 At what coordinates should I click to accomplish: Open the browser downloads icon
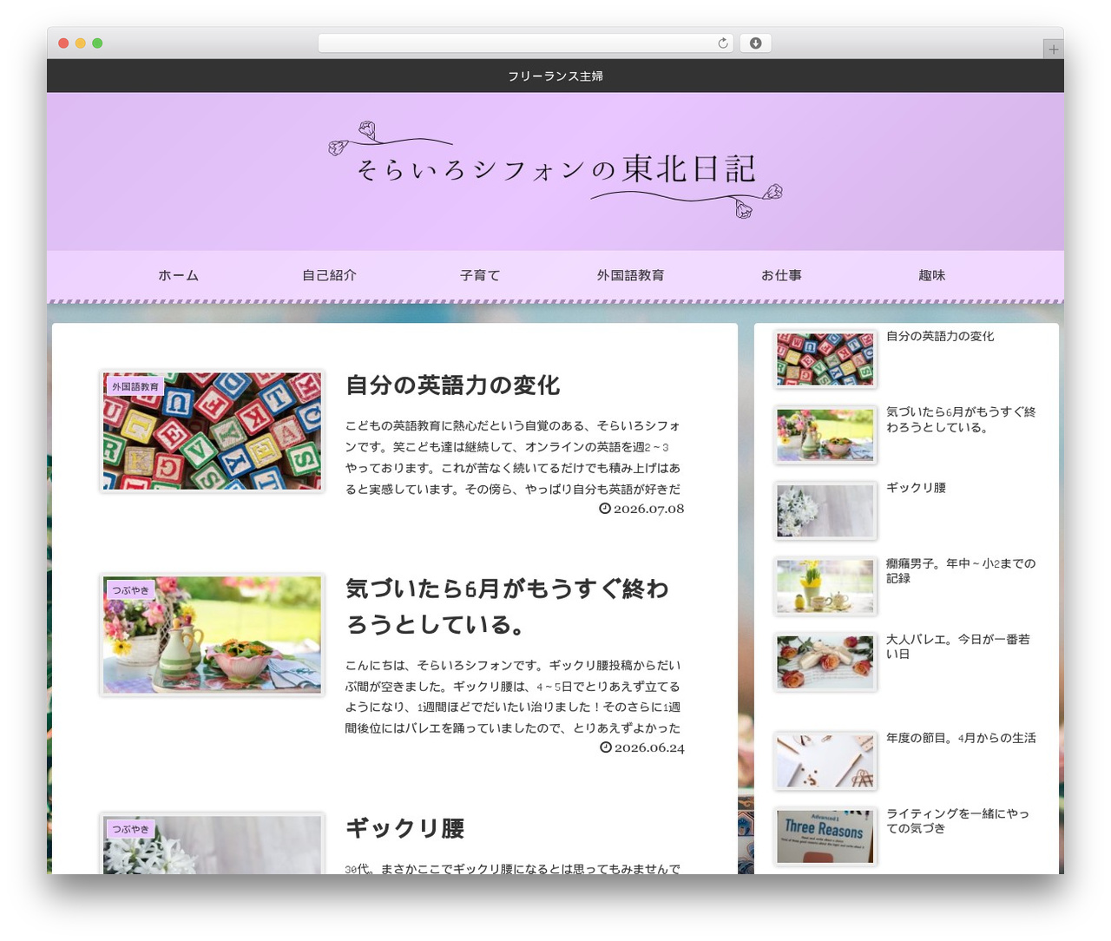pos(755,43)
